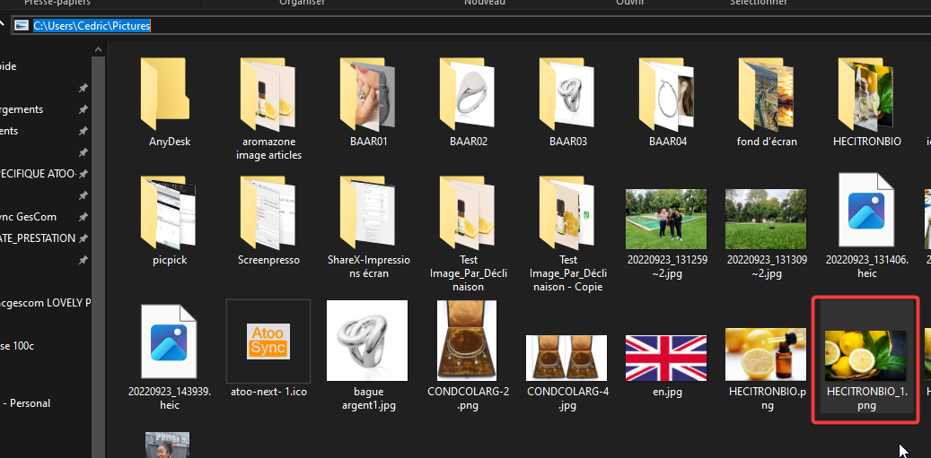The image size is (931, 458).
Task: Open sidebar item ending 'ECIFIQUE ATOO-'
Action: point(38,174)
